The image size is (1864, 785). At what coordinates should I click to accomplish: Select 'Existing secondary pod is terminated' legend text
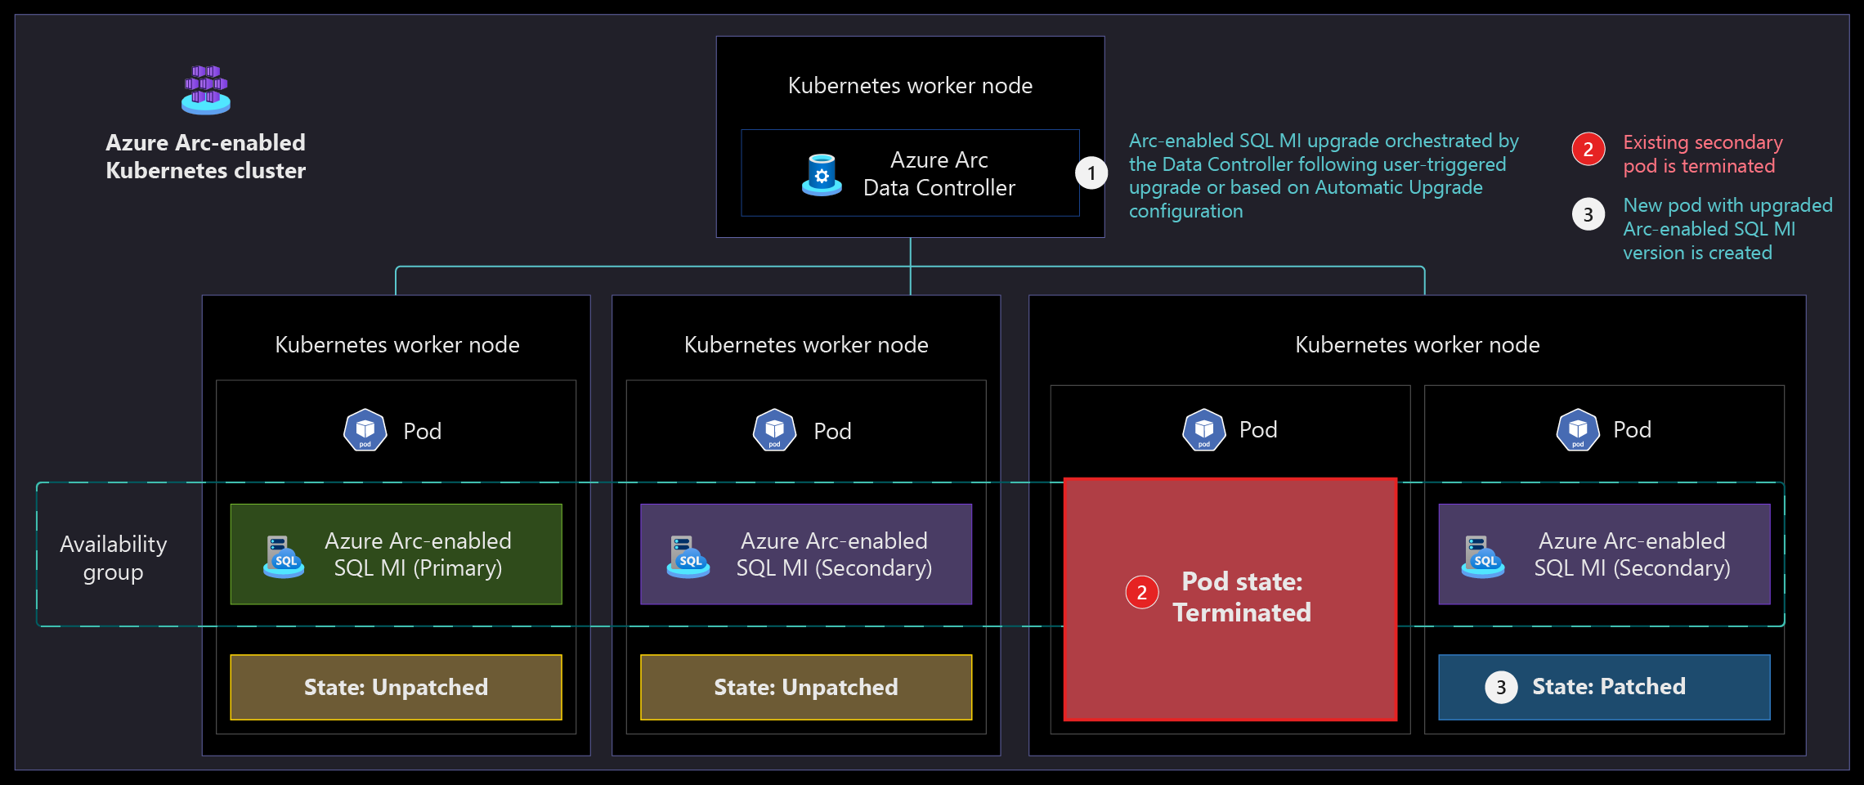(1703, 154)
